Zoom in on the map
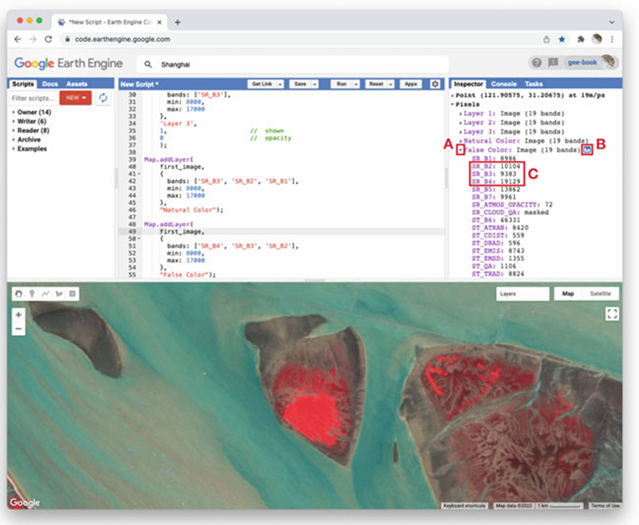This screenshot has width=639, height=525. point(18,315)
